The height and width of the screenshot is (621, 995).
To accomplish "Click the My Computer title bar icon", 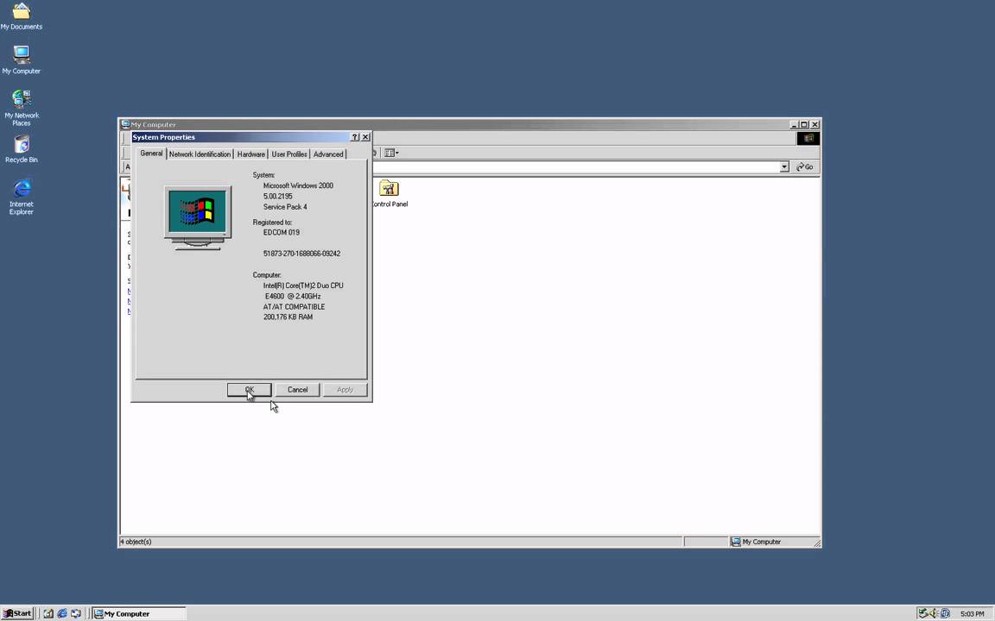I will coord(125,125).
